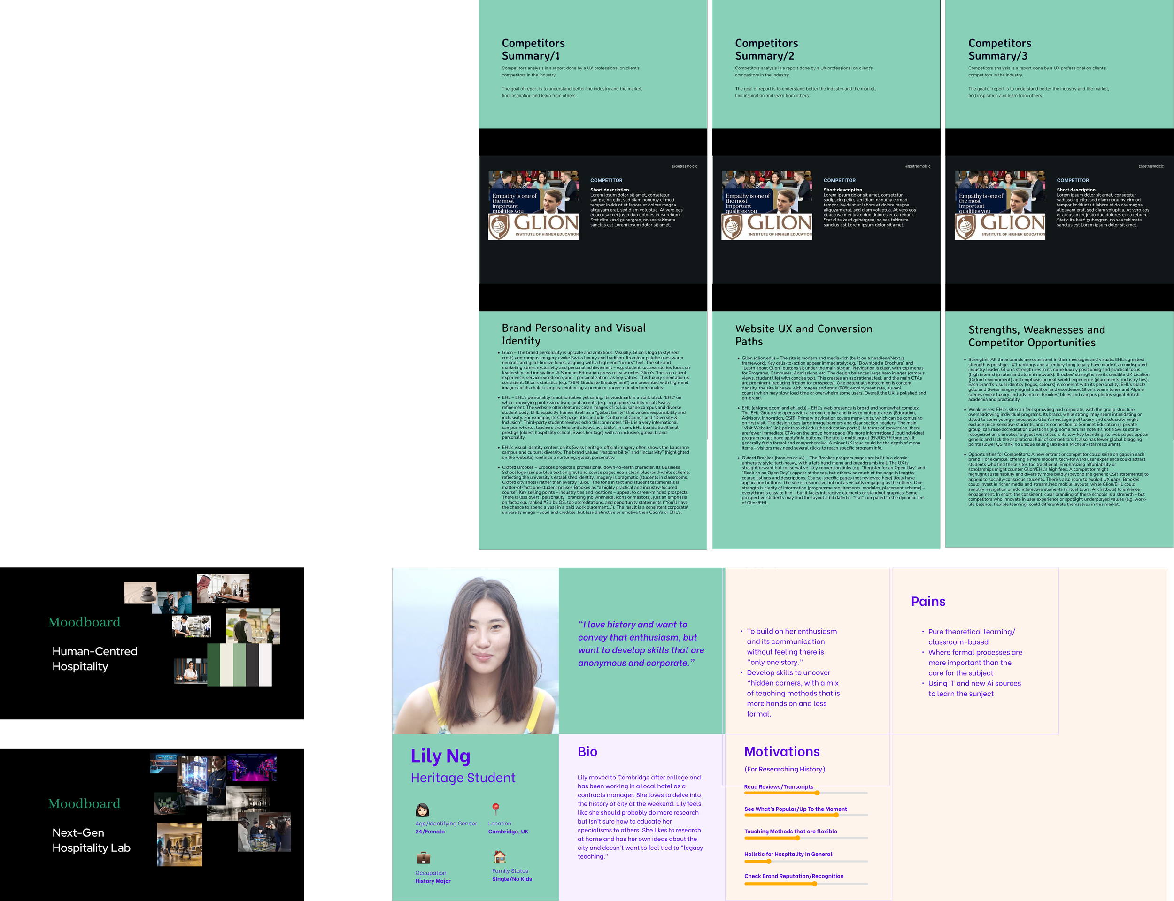The width and height of the screenshot is (1174, 901).
Task: Click the Read Reviews/Transcripts slider handle
Action: (x=817, y=793)
